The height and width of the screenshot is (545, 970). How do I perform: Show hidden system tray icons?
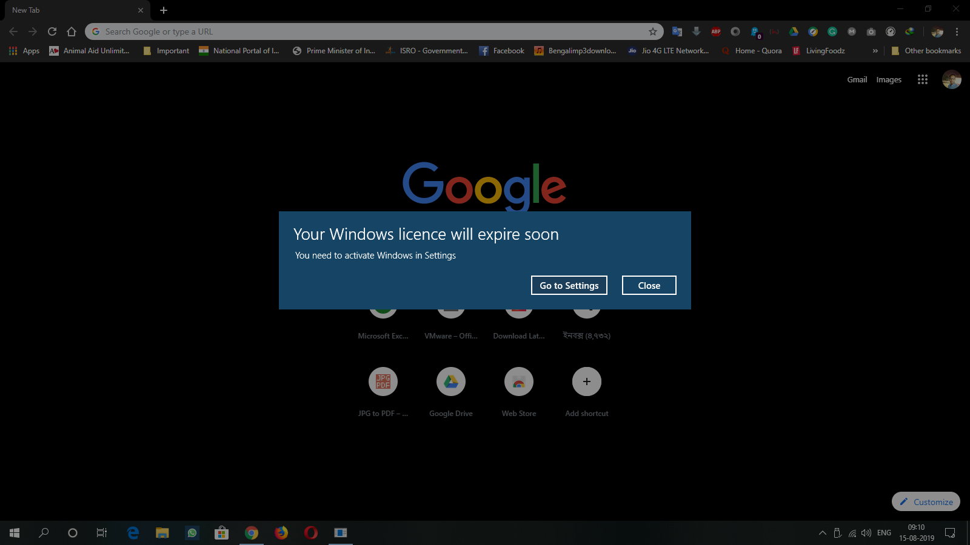click(823, 533)
